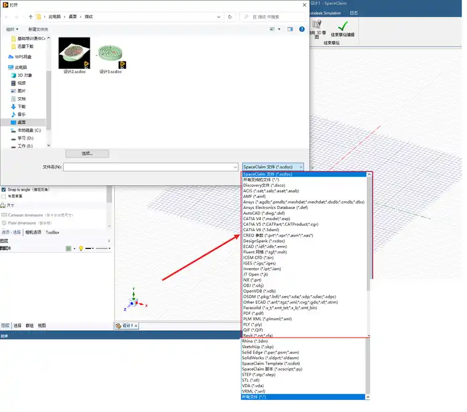Select the Cartesian dimensions option
This screenshot has height=412, width=467.
pos(37,215)
